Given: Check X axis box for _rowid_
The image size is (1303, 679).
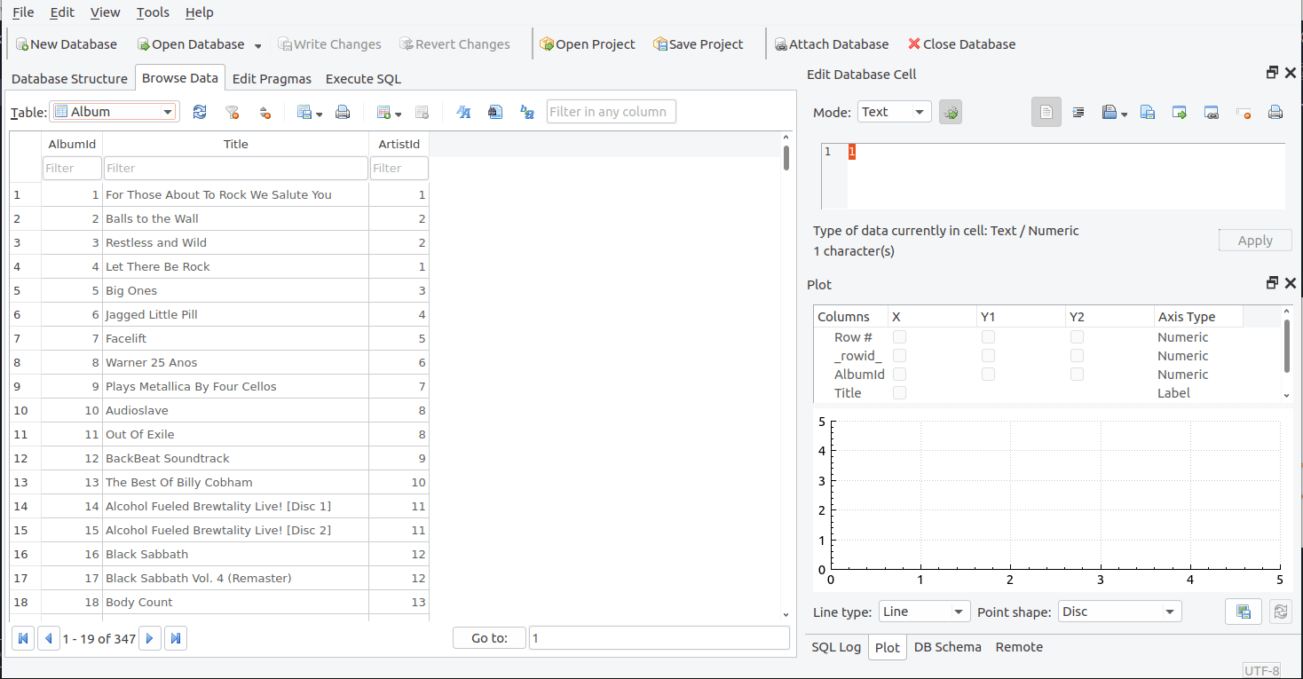Looking at the screenshot, I should (x=899, y=356).
